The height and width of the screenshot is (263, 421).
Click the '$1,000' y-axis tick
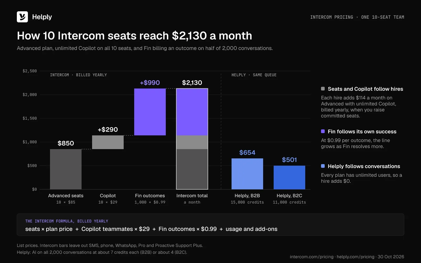pyautogui.click(x=30, y=142)
